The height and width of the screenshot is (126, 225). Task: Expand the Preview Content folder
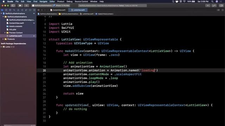tap(5, 33)
